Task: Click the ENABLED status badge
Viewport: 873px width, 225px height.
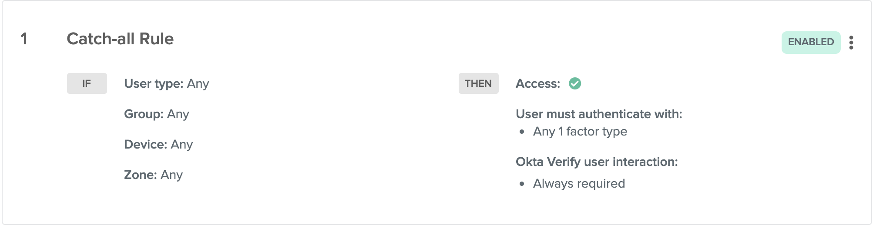Action: [x=811, y=42]
